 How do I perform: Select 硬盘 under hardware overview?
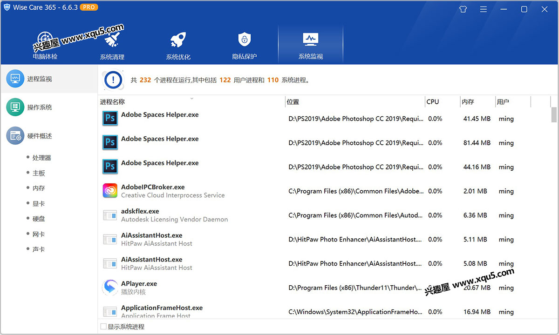[x=39, y=219]
